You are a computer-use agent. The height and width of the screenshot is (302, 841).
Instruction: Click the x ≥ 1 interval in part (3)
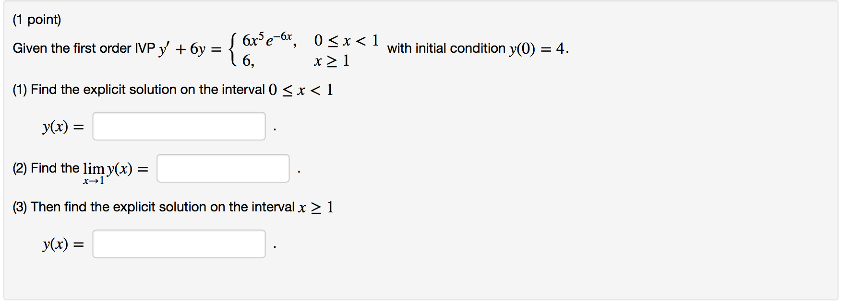pyautogui.click(x=316, y=208)
